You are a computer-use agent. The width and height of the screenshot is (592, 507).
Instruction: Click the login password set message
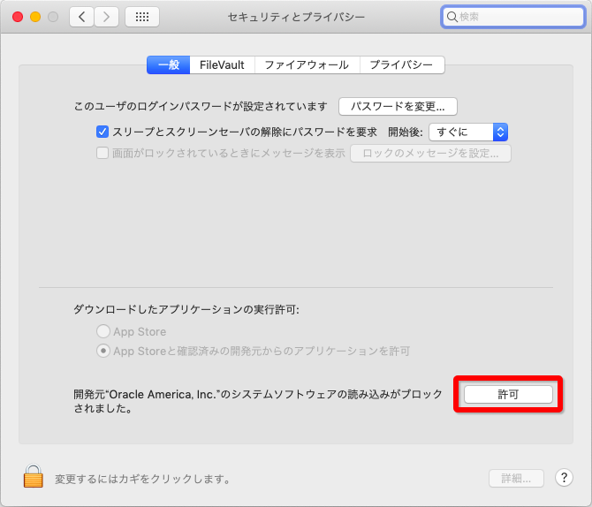click(201, 107)
